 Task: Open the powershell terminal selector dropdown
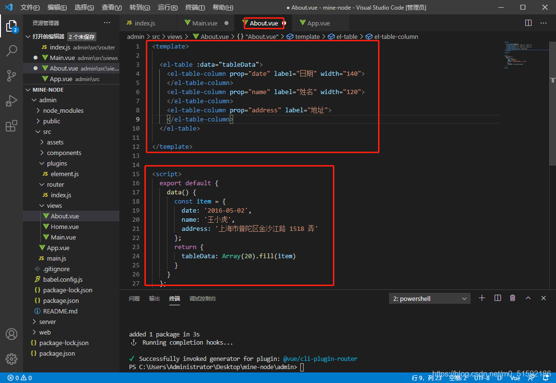point(429,299)
